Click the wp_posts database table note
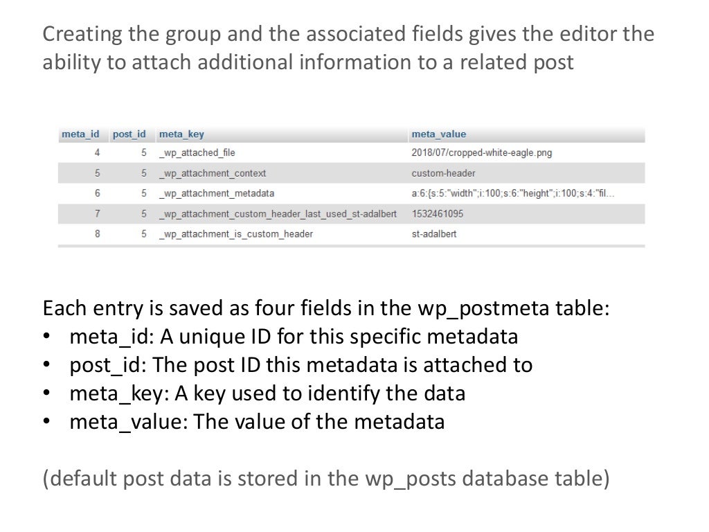The image size is (709, 532). (x=326, y=479)
